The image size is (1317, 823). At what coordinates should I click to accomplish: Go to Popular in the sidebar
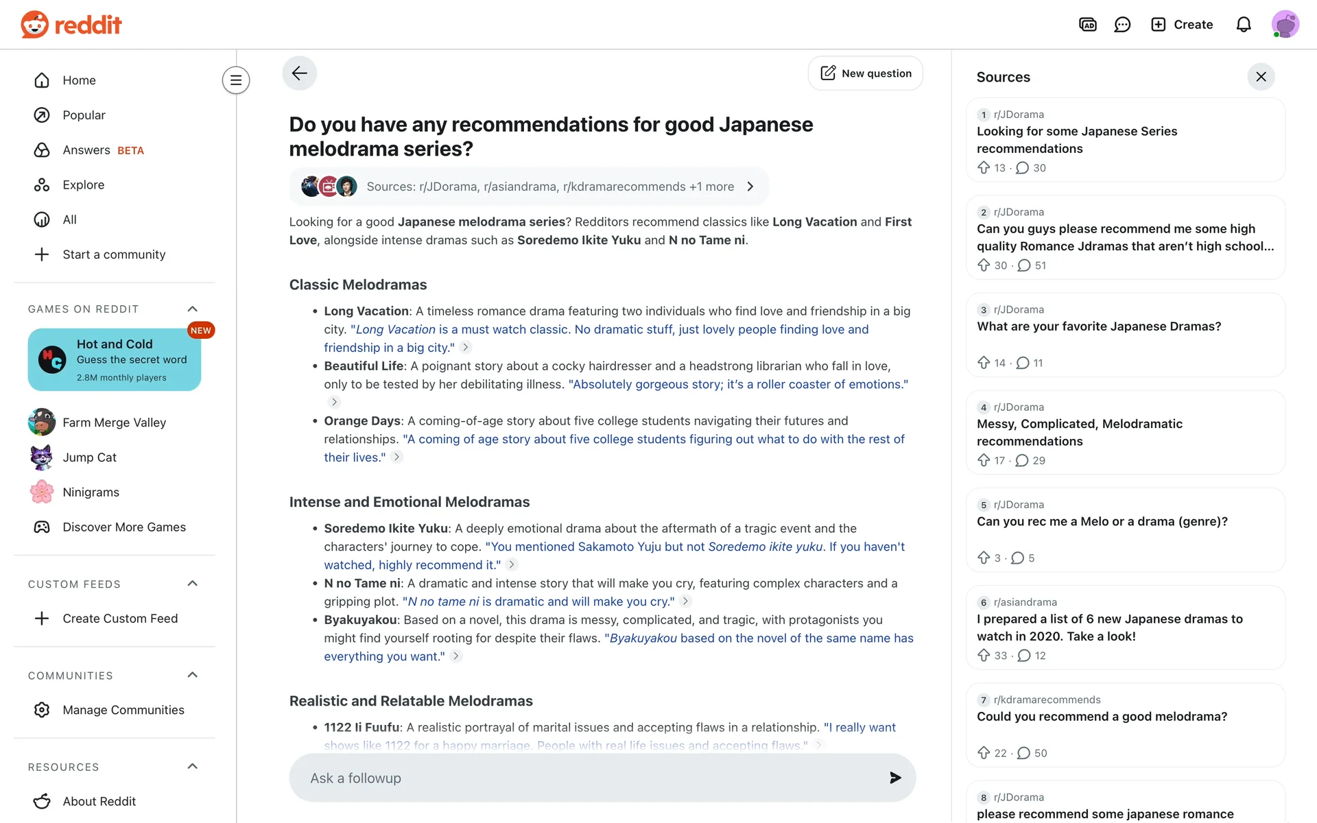click(x=84, y=115)
